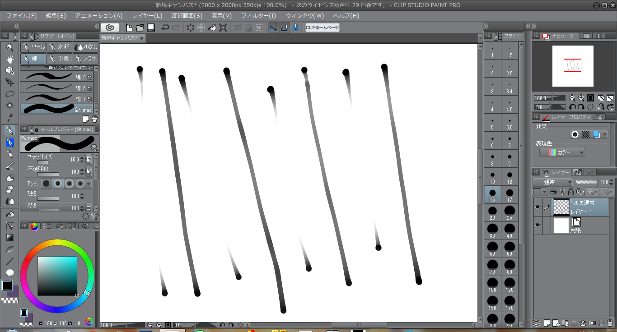Open the 通常 blending mode dropdown
Screen dimensions: 617x332
[552, 182]
